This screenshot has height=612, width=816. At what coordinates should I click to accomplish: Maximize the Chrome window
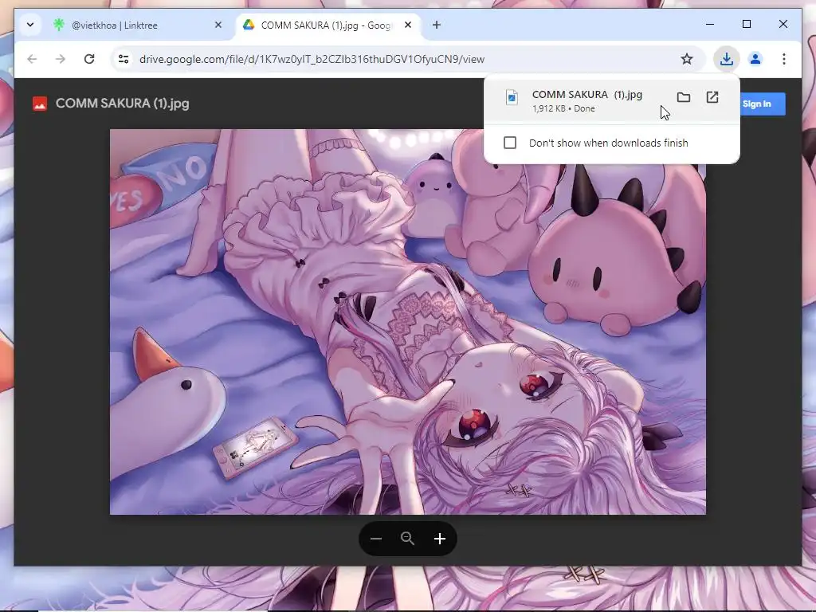point(746,24)
